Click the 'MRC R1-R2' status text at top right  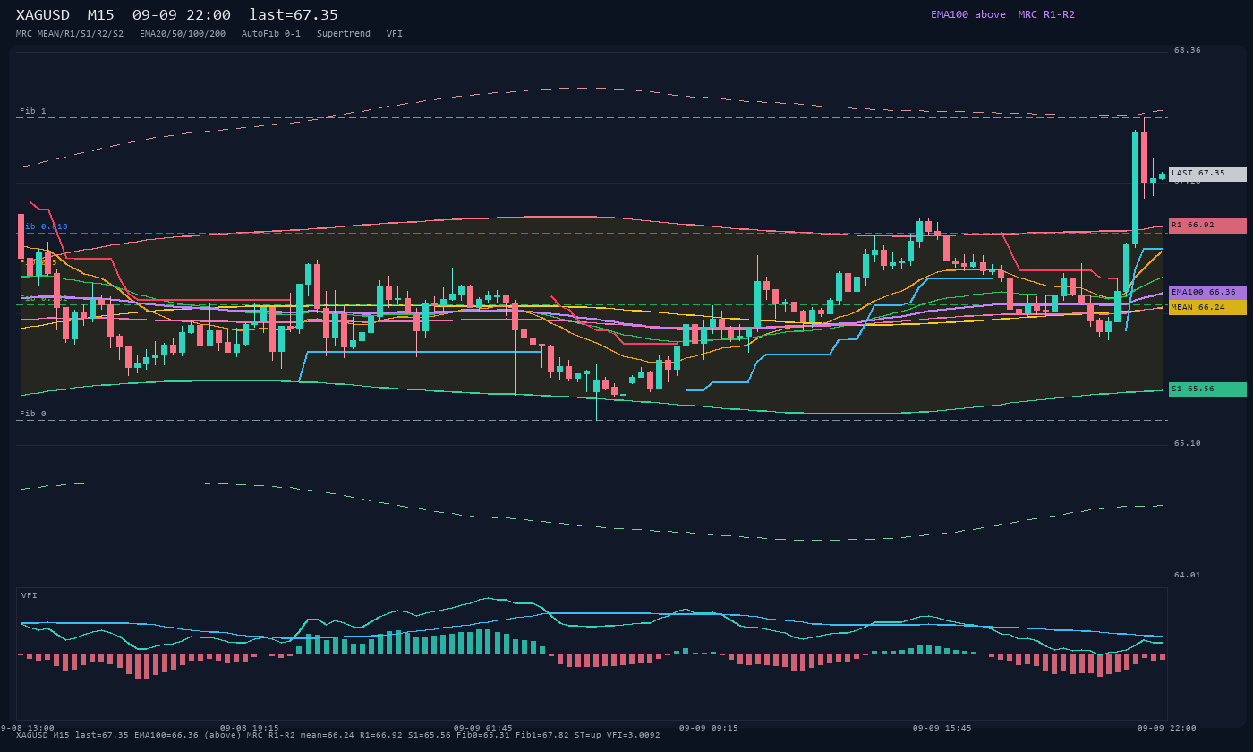[1046, 14]
